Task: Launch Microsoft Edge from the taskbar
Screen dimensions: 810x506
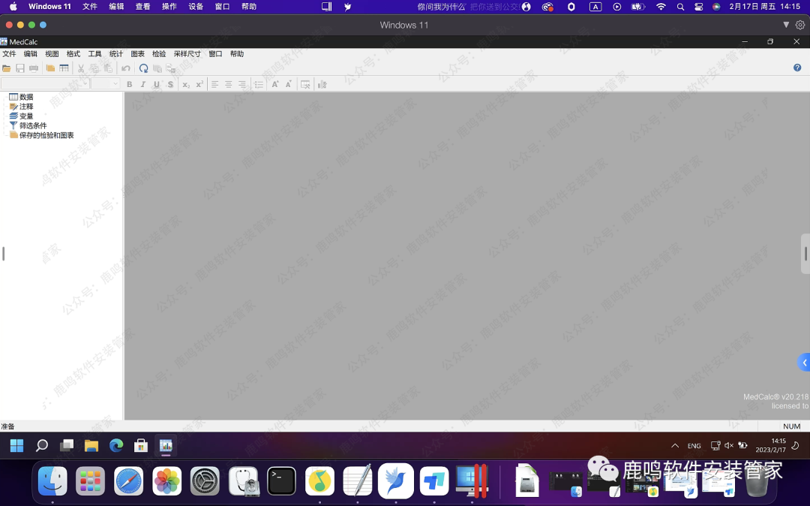Action: pos(116,445)
